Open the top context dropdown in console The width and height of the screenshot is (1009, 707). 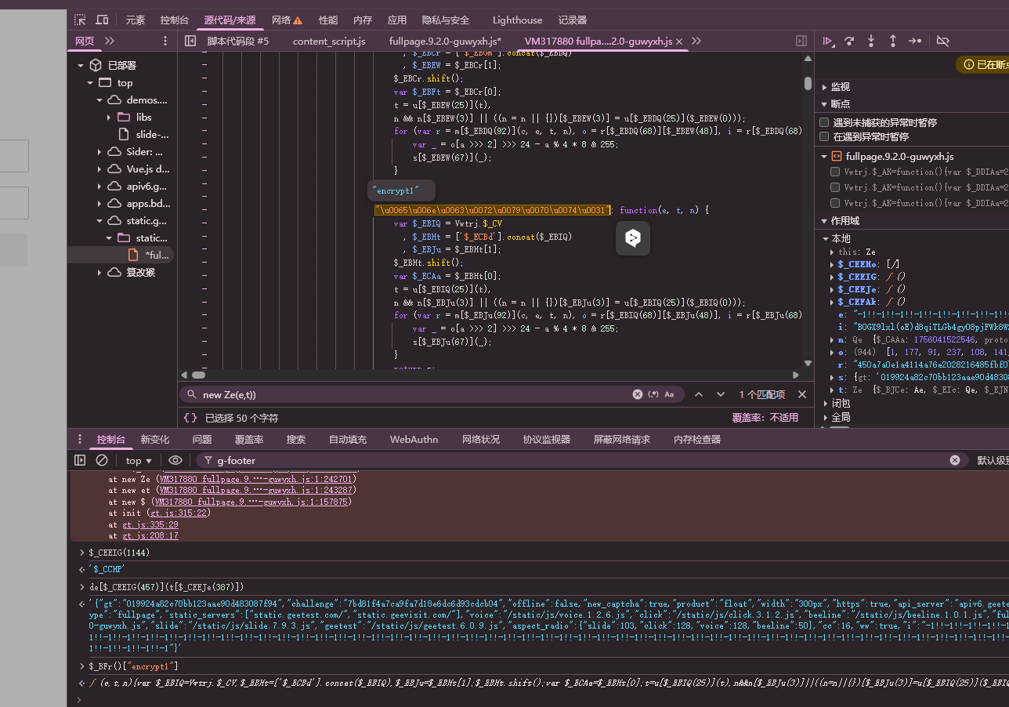point(139,460)
